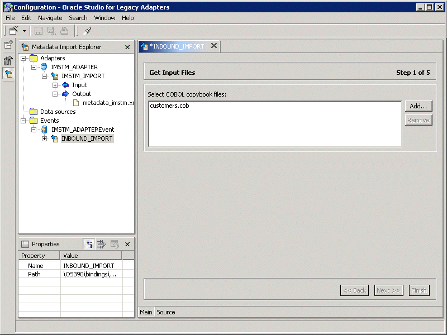Close the *INBOUND_IMPORT editor tab
447x335 pixels.
pyautogui.click(x=214, y=46)
